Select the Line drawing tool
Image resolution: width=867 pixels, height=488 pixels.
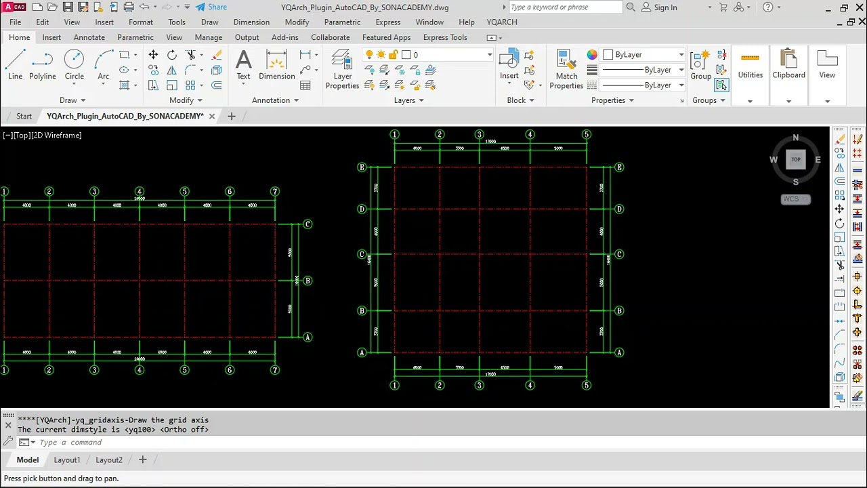pos(15,65)
